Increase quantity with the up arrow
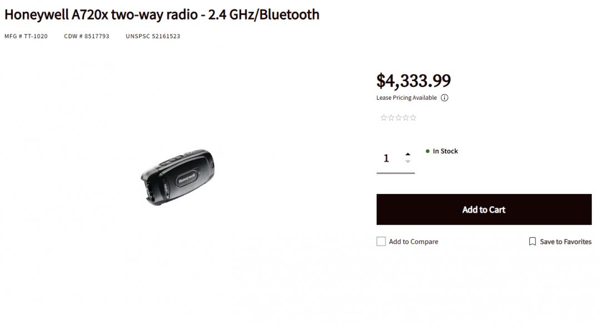600x326 pixels. (408, 154)
